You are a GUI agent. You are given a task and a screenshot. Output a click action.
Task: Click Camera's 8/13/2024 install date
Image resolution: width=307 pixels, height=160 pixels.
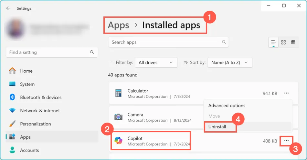183,120
